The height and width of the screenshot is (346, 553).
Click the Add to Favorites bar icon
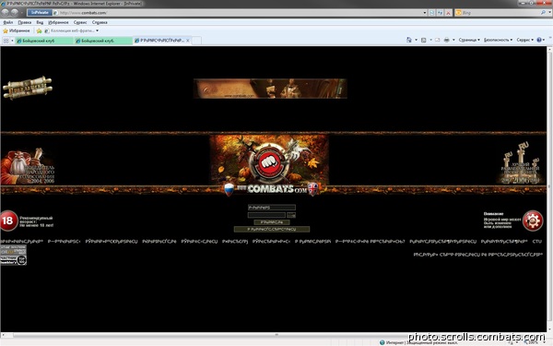pos(39,30)
